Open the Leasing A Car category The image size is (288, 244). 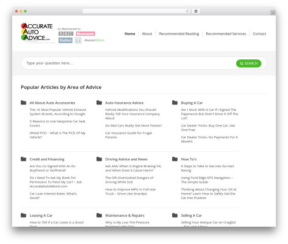(41, 215)
